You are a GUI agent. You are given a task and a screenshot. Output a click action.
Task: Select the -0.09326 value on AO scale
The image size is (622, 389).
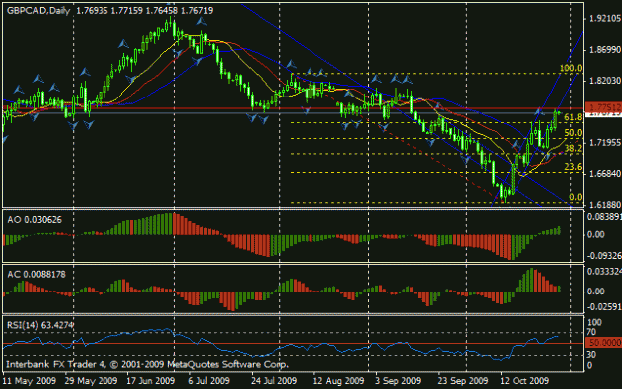pos(604,256)
